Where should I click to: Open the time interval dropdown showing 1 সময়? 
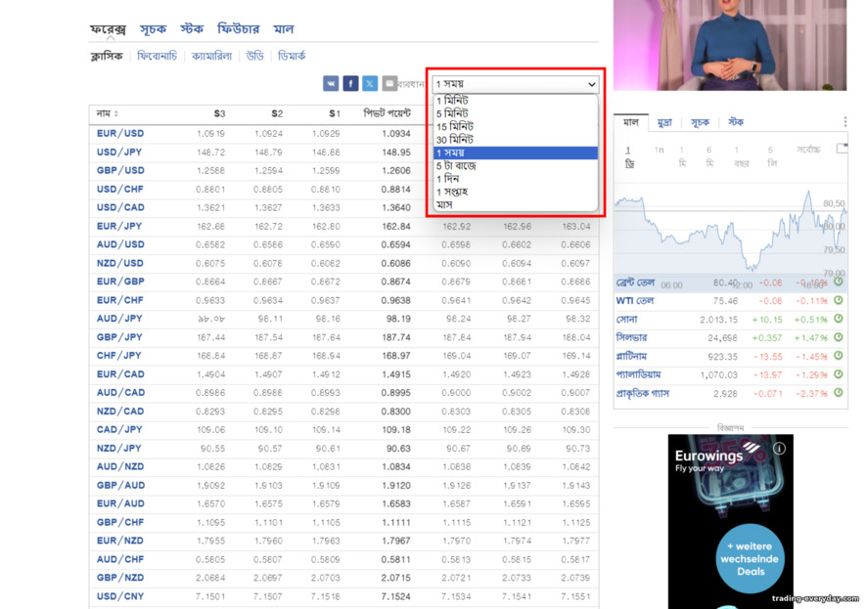click(516, 84)
